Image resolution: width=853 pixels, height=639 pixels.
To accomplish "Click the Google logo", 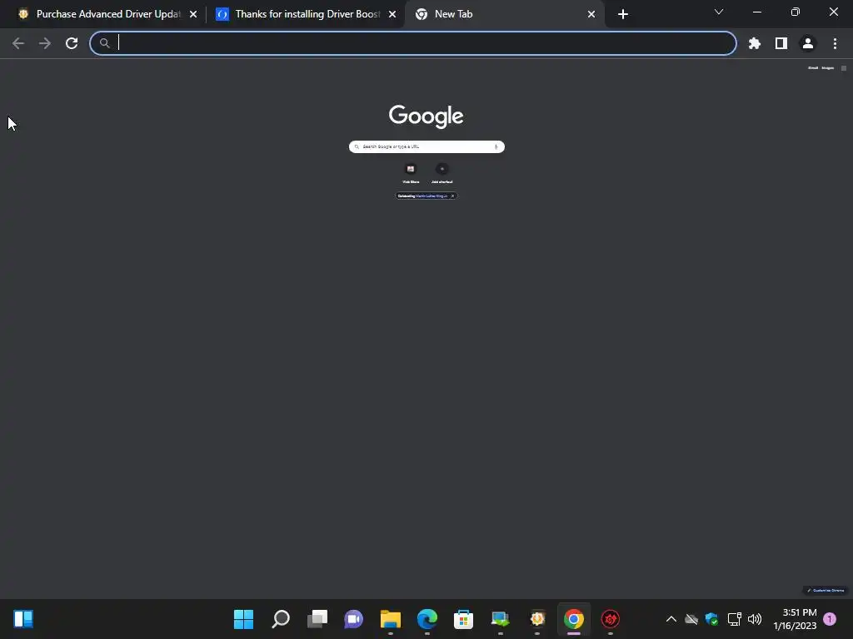I will pyautogui.click(x=426, y=116).
